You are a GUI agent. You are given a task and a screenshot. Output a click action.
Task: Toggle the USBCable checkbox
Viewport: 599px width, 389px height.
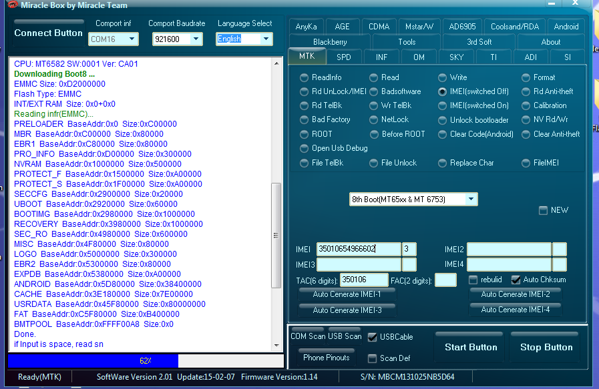click(x=372, y=337)
